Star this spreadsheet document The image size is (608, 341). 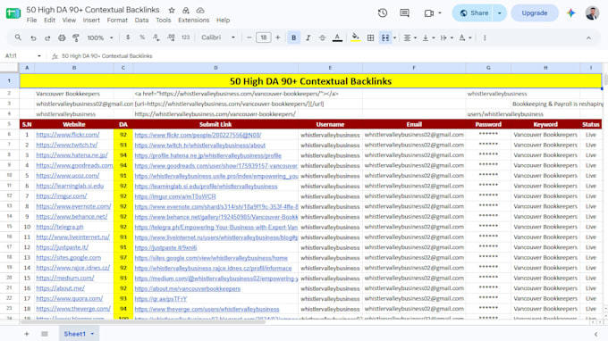[x=172, y=10]
